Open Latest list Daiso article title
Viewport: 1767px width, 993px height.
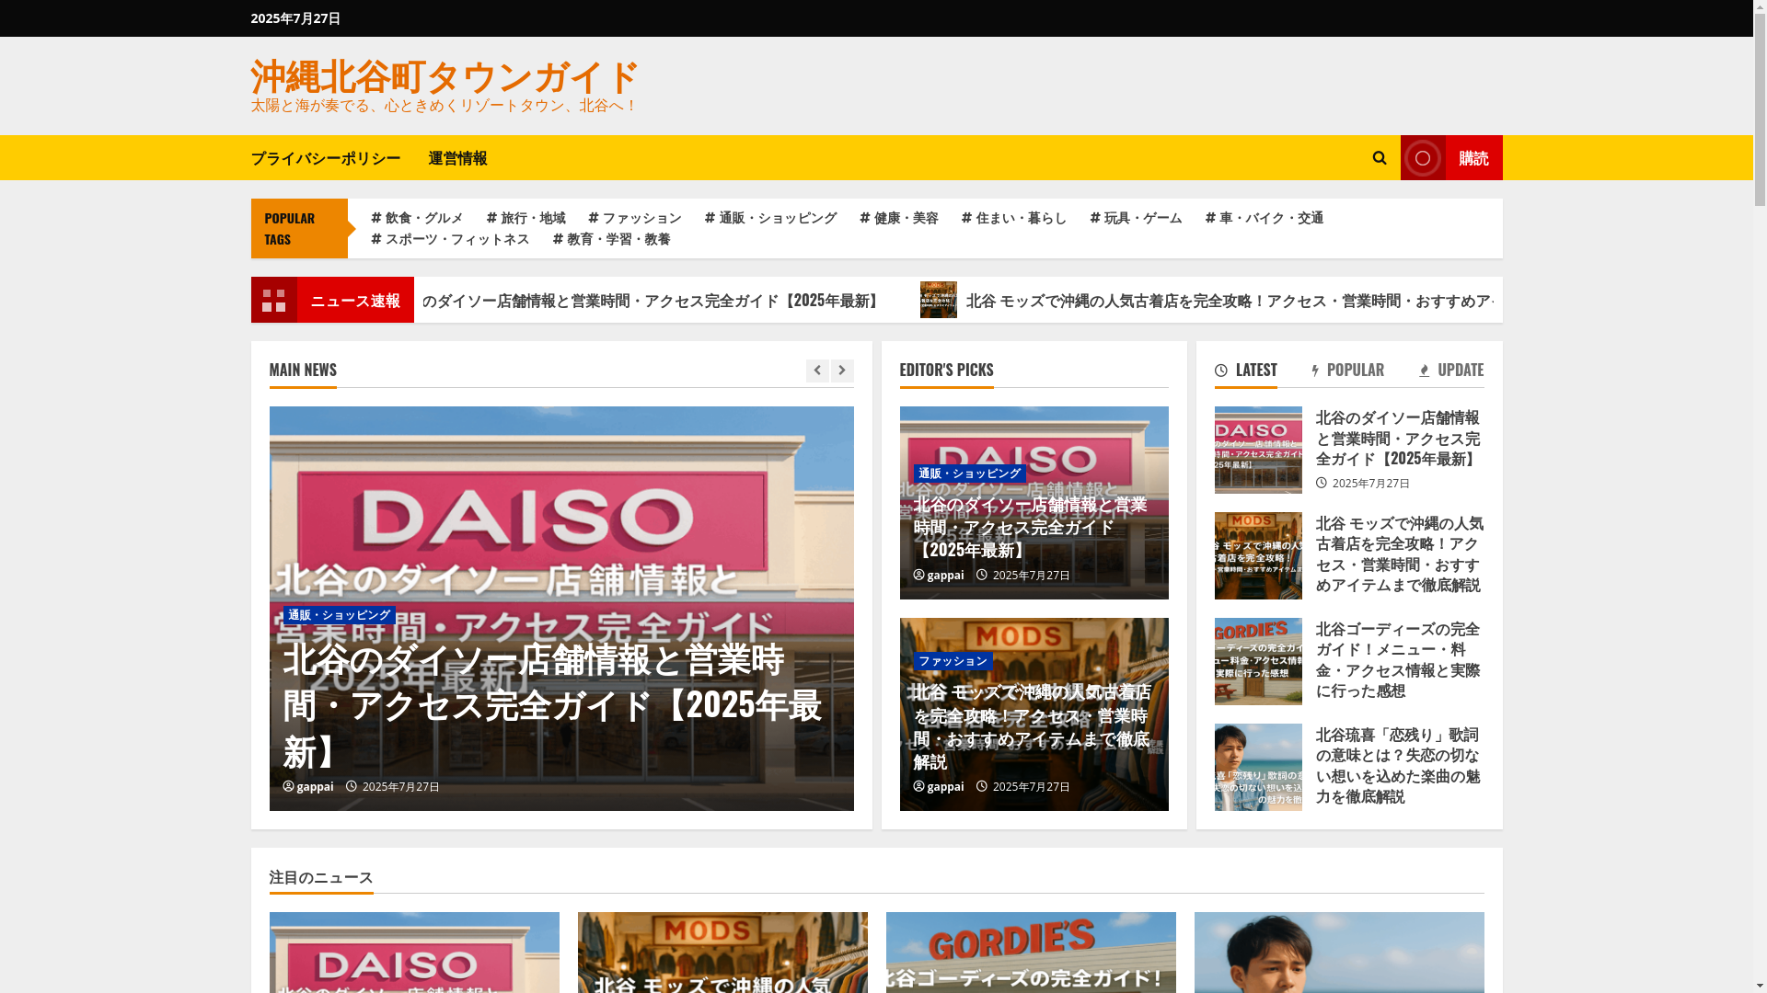pyautogui.click(x=1398, y=438)
